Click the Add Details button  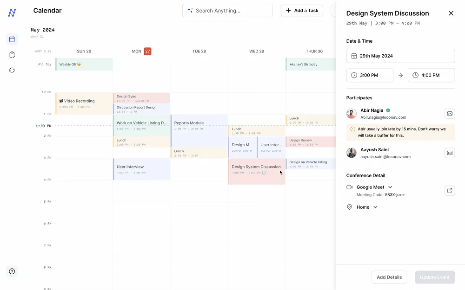point(389,277)
